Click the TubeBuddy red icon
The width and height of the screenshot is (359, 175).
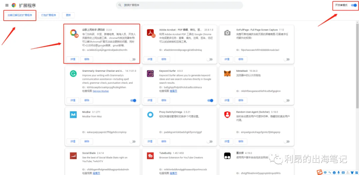tap(150, 156)
